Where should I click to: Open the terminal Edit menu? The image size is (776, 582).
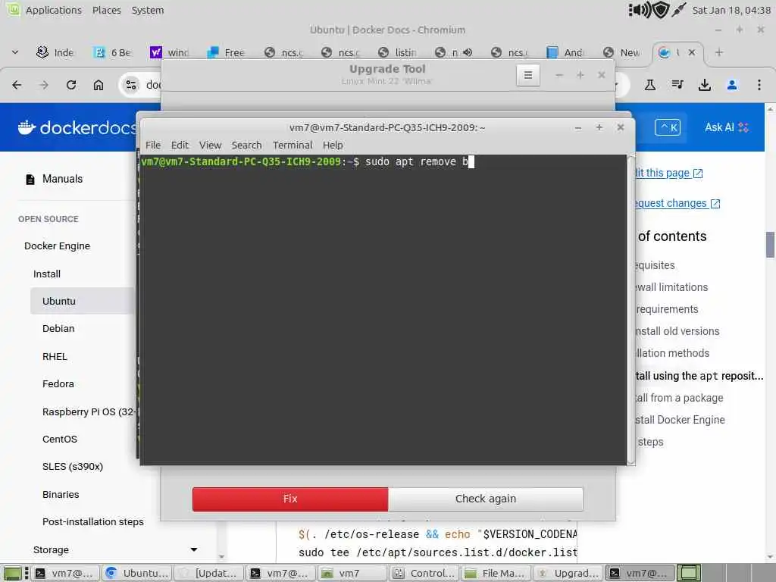click(x=180, y=145)
